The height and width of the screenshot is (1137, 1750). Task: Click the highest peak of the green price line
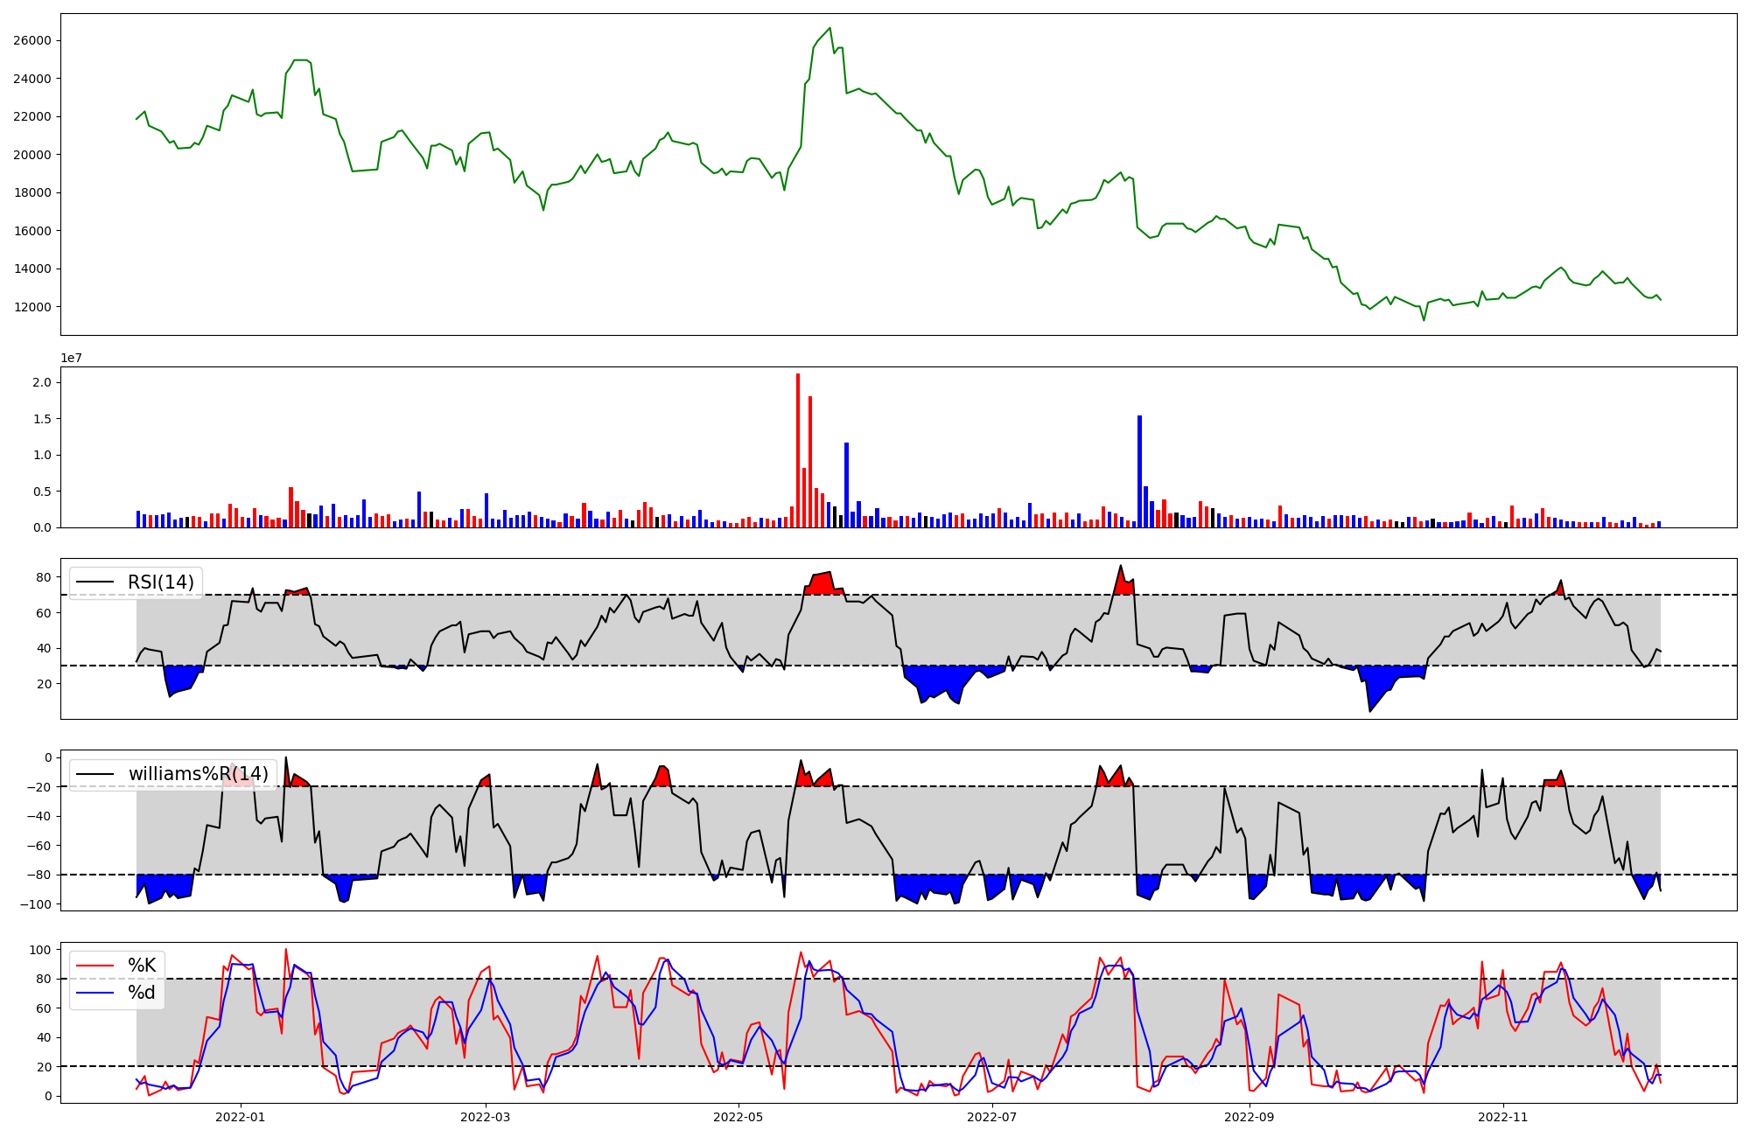pos(829,29)
